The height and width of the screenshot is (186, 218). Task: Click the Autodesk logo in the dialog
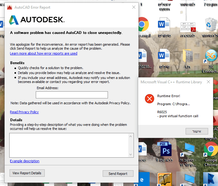coord(37,20)
